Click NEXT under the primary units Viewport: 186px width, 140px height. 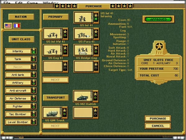coord(55,80)
